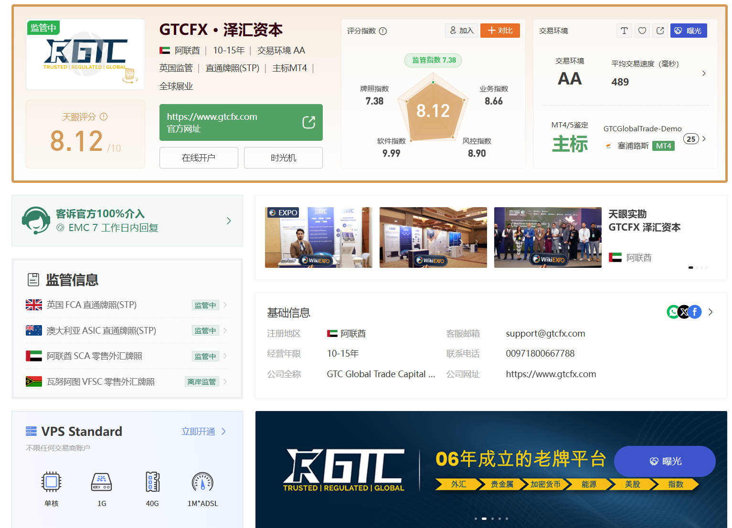Image resolution: width=732 pixels, height=528 pixels.
Task: Click the share icon in top toolbar
Action: [660, 31]
